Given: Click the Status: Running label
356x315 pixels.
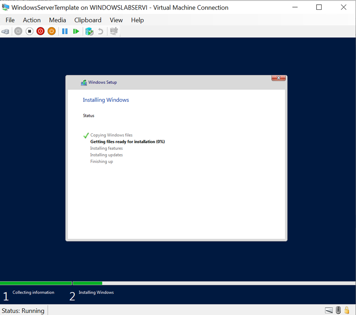Looking at the screenshot, I should point(23,310).
